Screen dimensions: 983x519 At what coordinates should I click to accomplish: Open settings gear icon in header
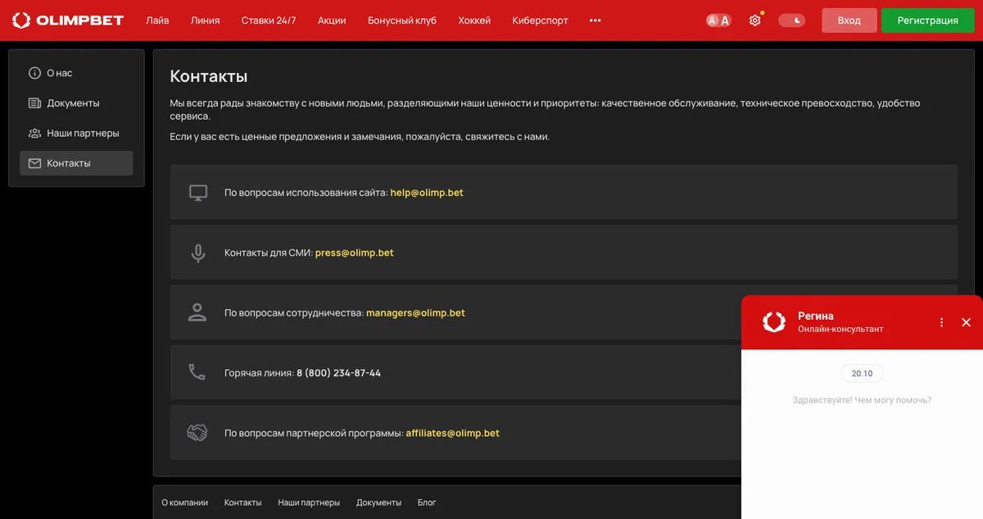point(755,20)
